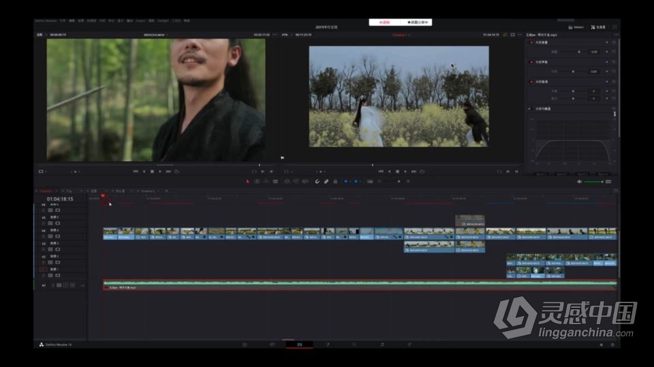Disable the V4 video track monitor icon
The image size is (654, 367).
tap(57, 237)
